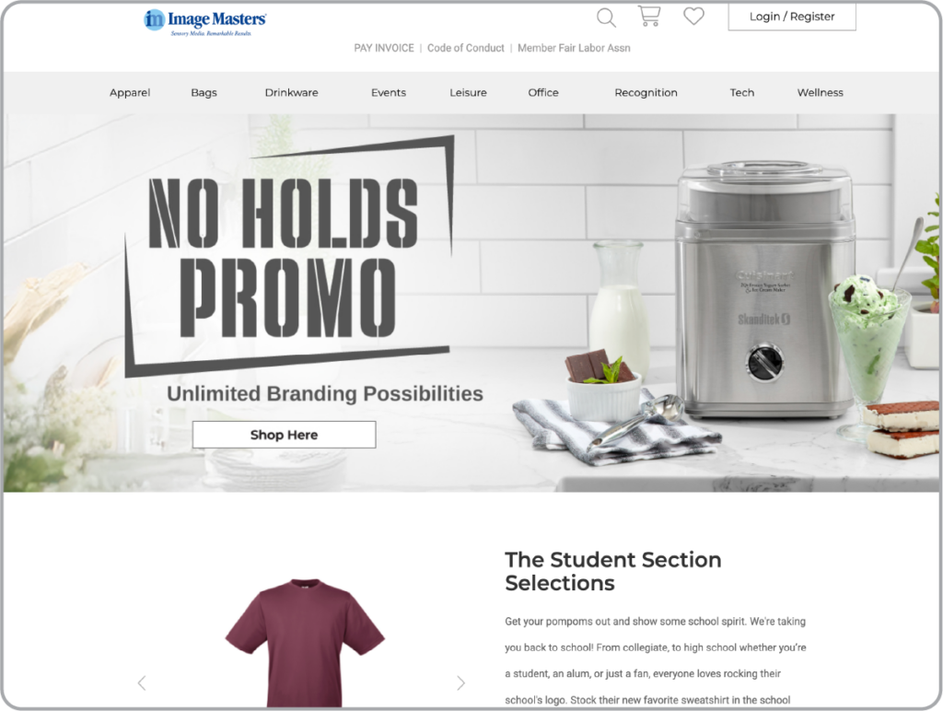Open the shopping cart icon

(x=649, y=17)
